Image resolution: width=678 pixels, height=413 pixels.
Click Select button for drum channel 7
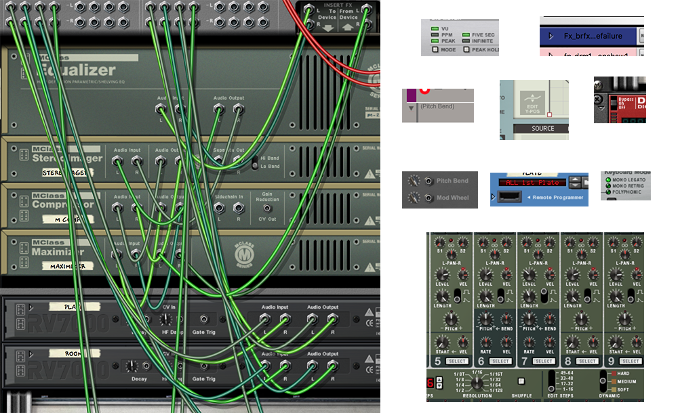click(x=544, y=361)
